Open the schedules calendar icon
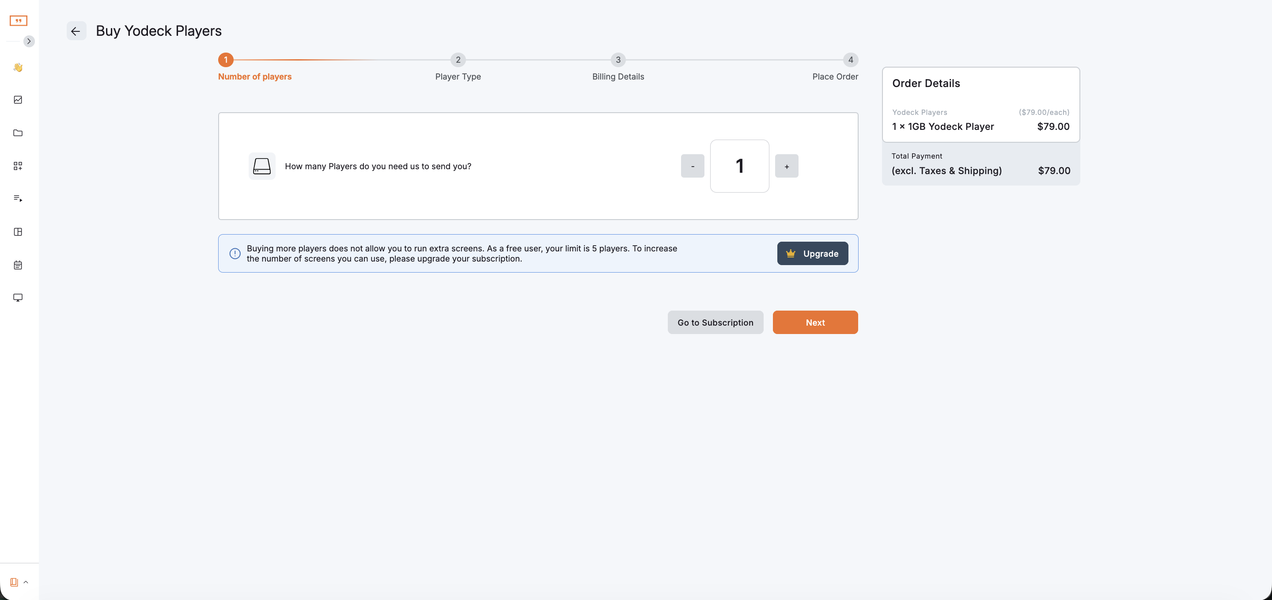The width and height of the screenshot is (1272, 600). tap(18, 265)
